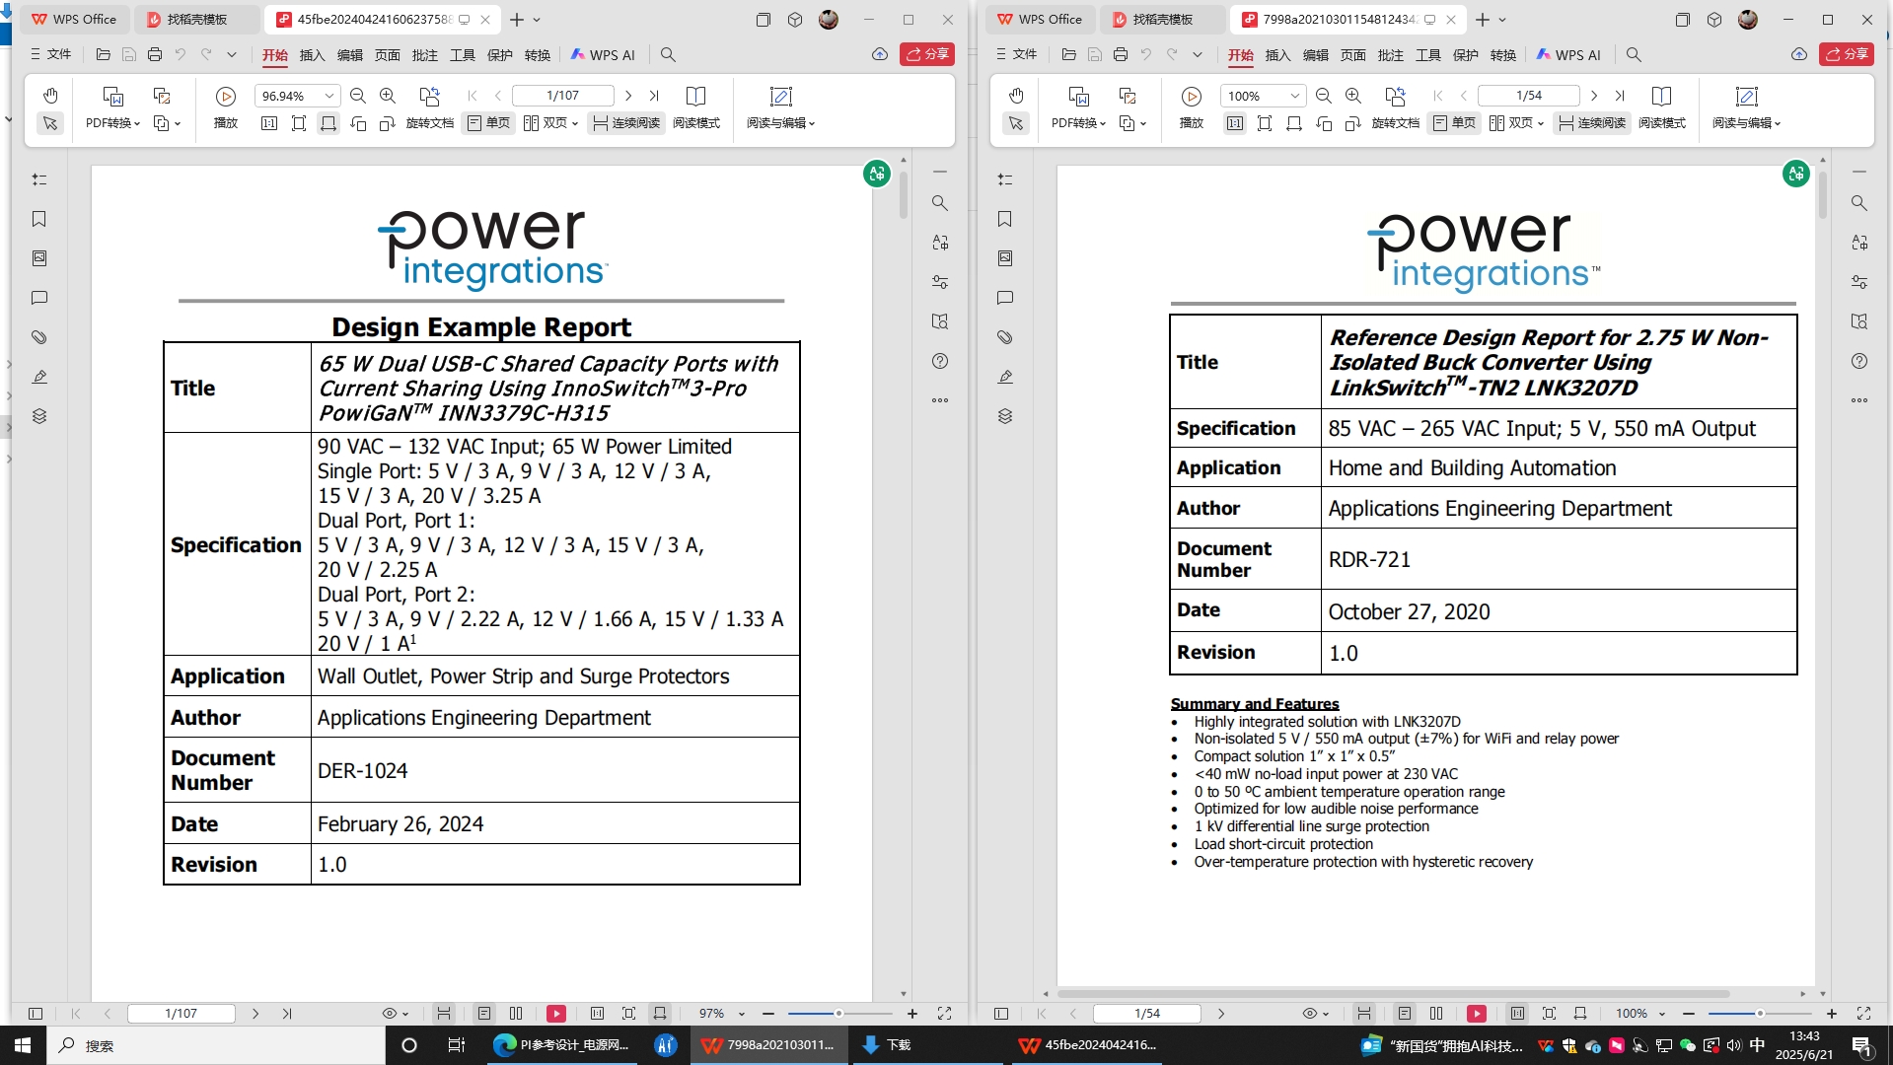Toggle continuous reading 连续阅读 in left window

click(x=626, y=123)
